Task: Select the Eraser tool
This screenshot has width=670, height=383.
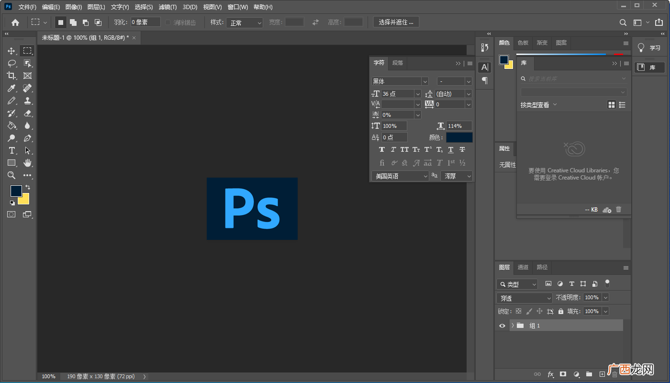Action: click(x=27, y=113)
